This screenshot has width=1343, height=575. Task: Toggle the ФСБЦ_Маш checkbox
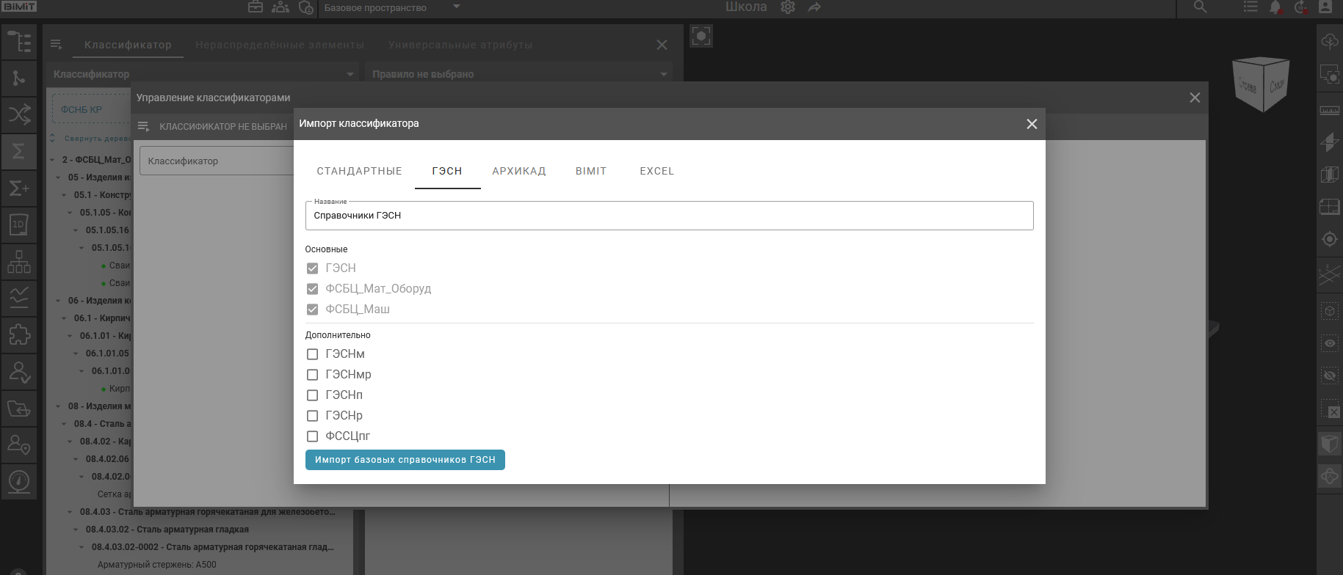pos(312,310)
